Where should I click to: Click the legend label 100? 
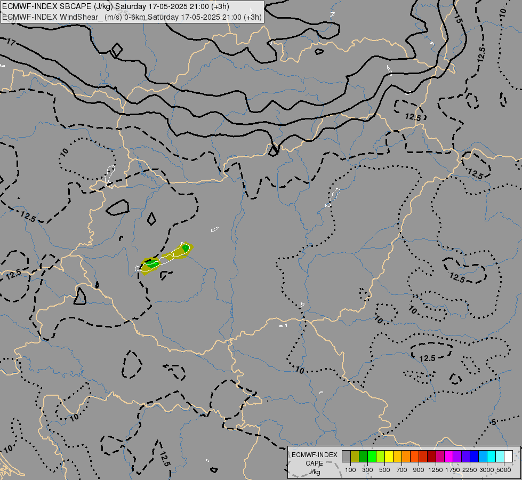coord(350,470)
